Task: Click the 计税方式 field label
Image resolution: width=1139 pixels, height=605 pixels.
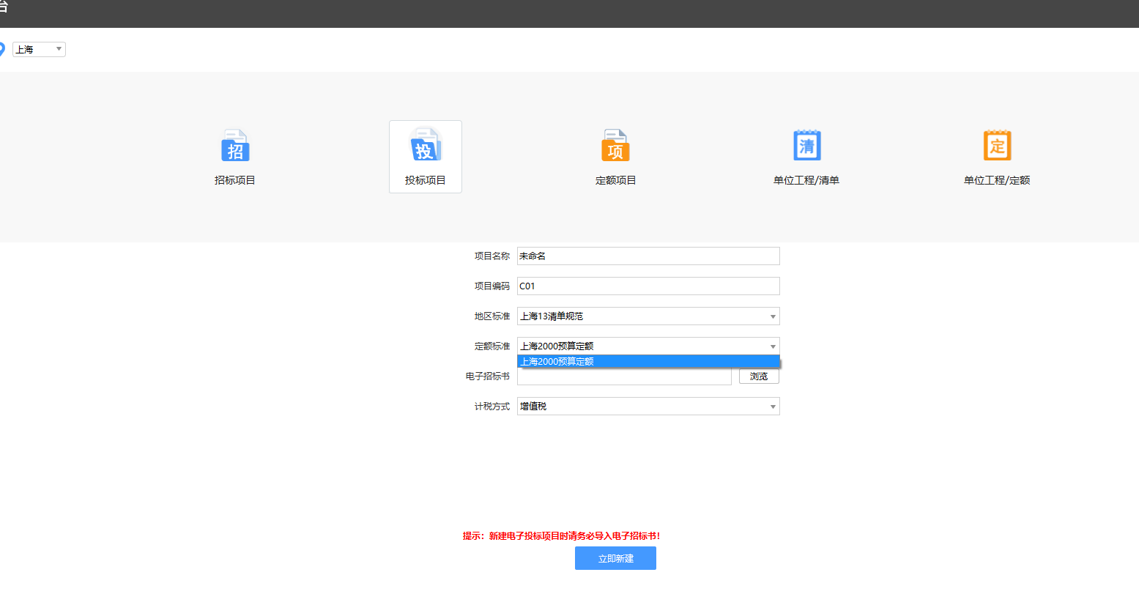Action: [x=492, y=407]
